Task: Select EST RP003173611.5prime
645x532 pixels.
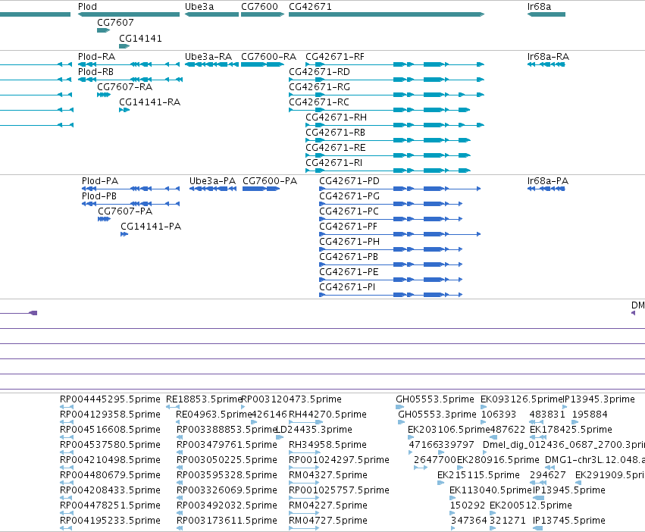Action: [x=227, y=520]
